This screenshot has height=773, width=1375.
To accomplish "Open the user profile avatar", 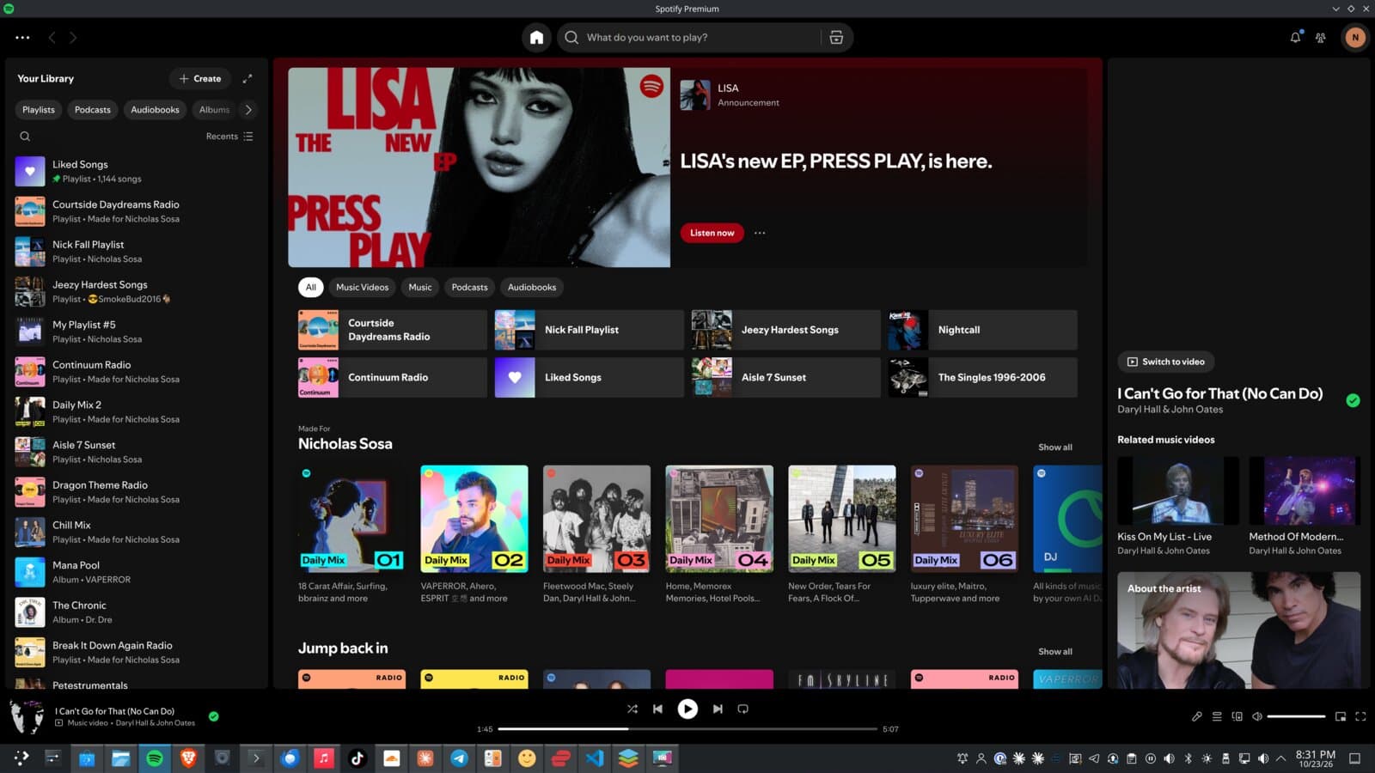I will (x=1355, y=37).
